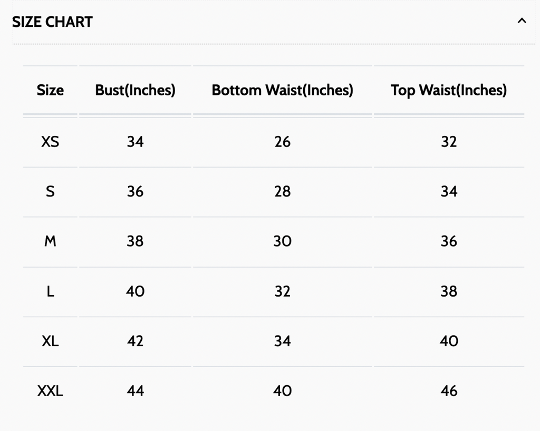The width and height of the screenshot is (540, 431).
Task: Collapse the Size Chart chevron arrow
Action: 522,21
